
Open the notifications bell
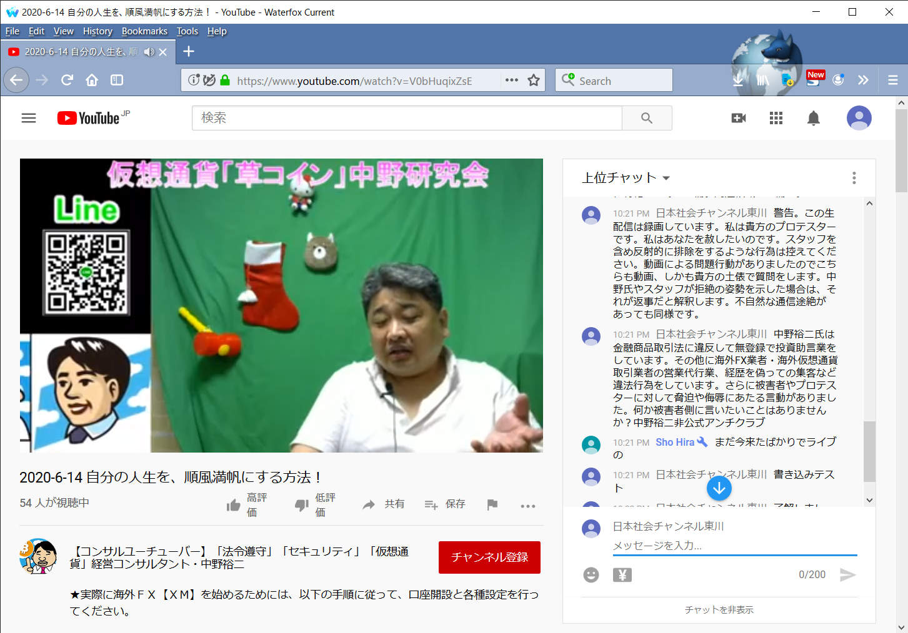coord(813,118)
